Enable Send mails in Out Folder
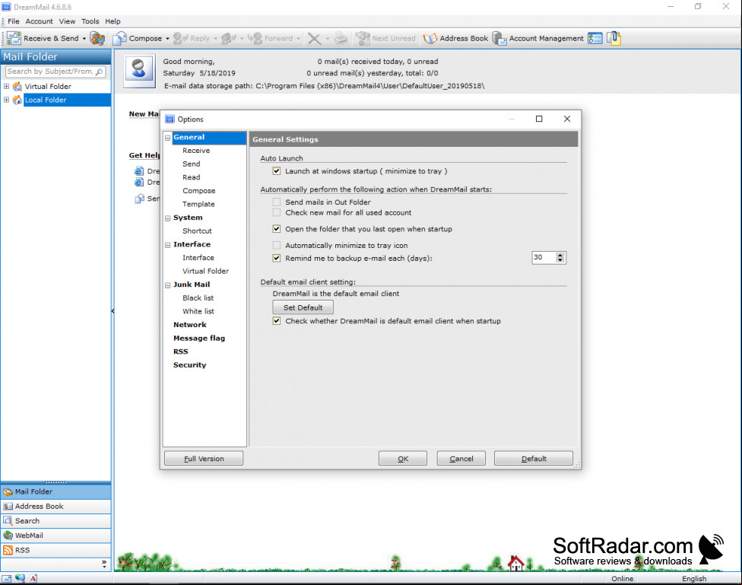742x585 pixels. [277, 202]
